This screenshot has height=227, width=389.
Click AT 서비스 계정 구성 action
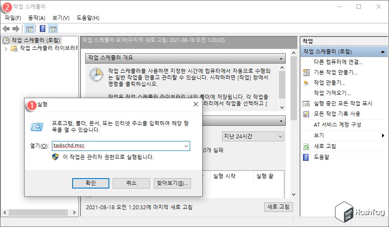point(337,125)
